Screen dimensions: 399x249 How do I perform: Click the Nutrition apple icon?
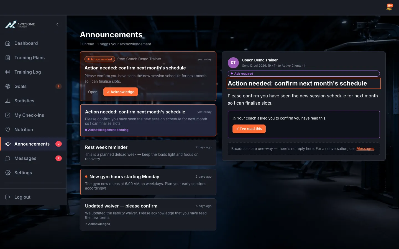pos(8,129)
